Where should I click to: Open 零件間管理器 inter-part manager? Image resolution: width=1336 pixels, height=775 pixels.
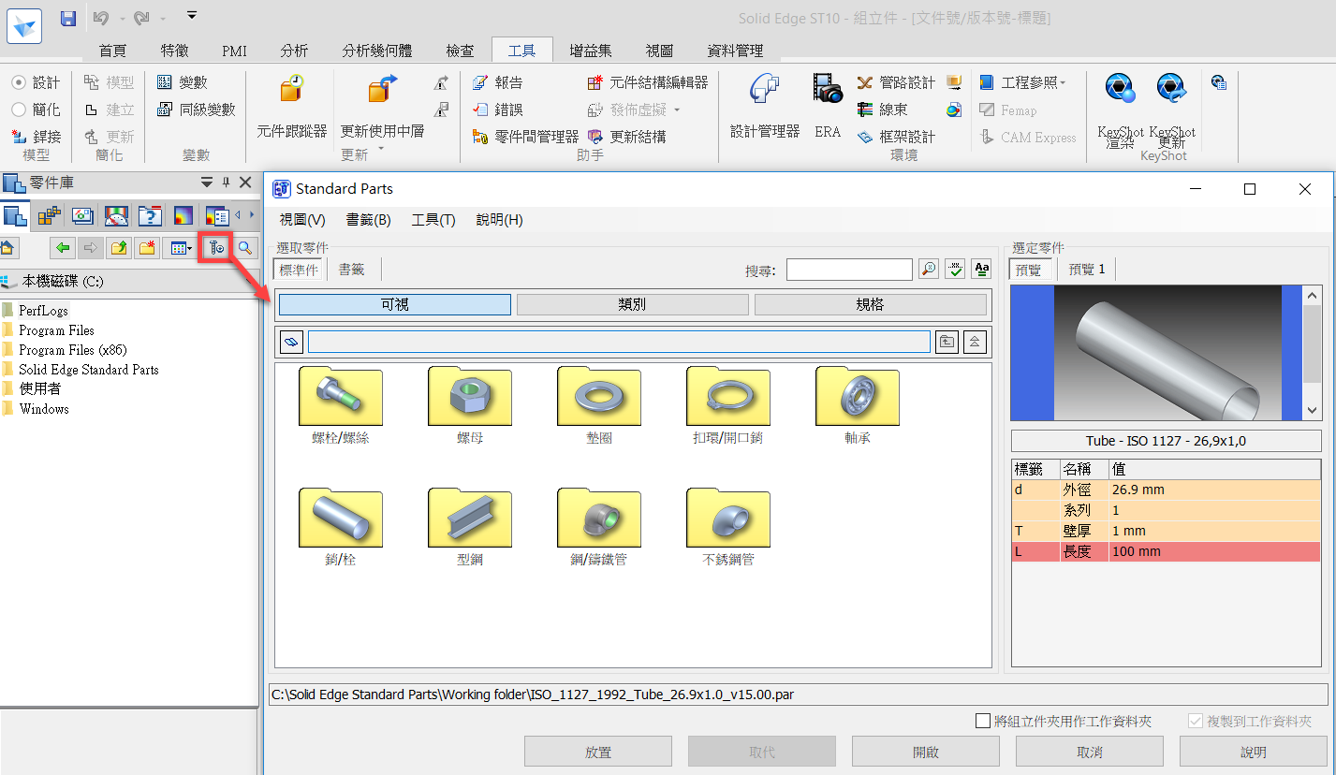pos(524,137)
